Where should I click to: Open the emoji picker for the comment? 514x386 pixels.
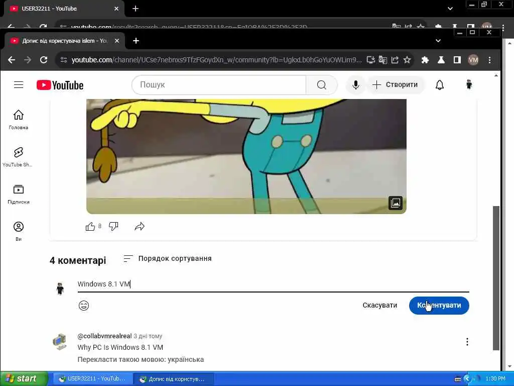click(x=84, y=305)
